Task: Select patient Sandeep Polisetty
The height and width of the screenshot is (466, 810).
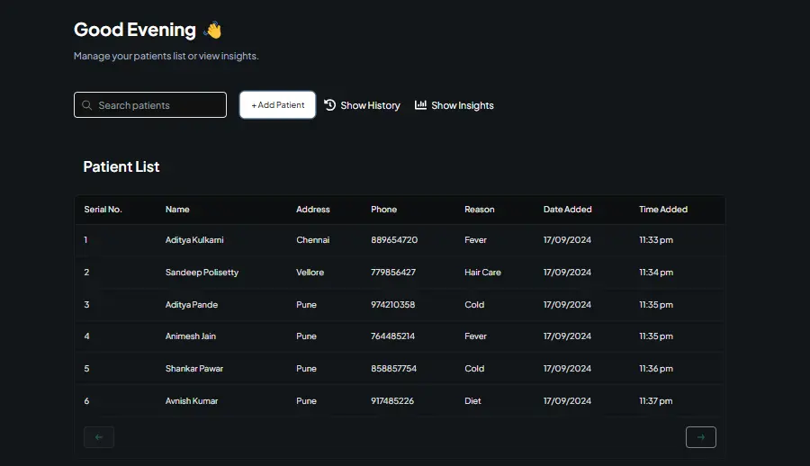Action: pyautogui.click(x=202, y=273)
